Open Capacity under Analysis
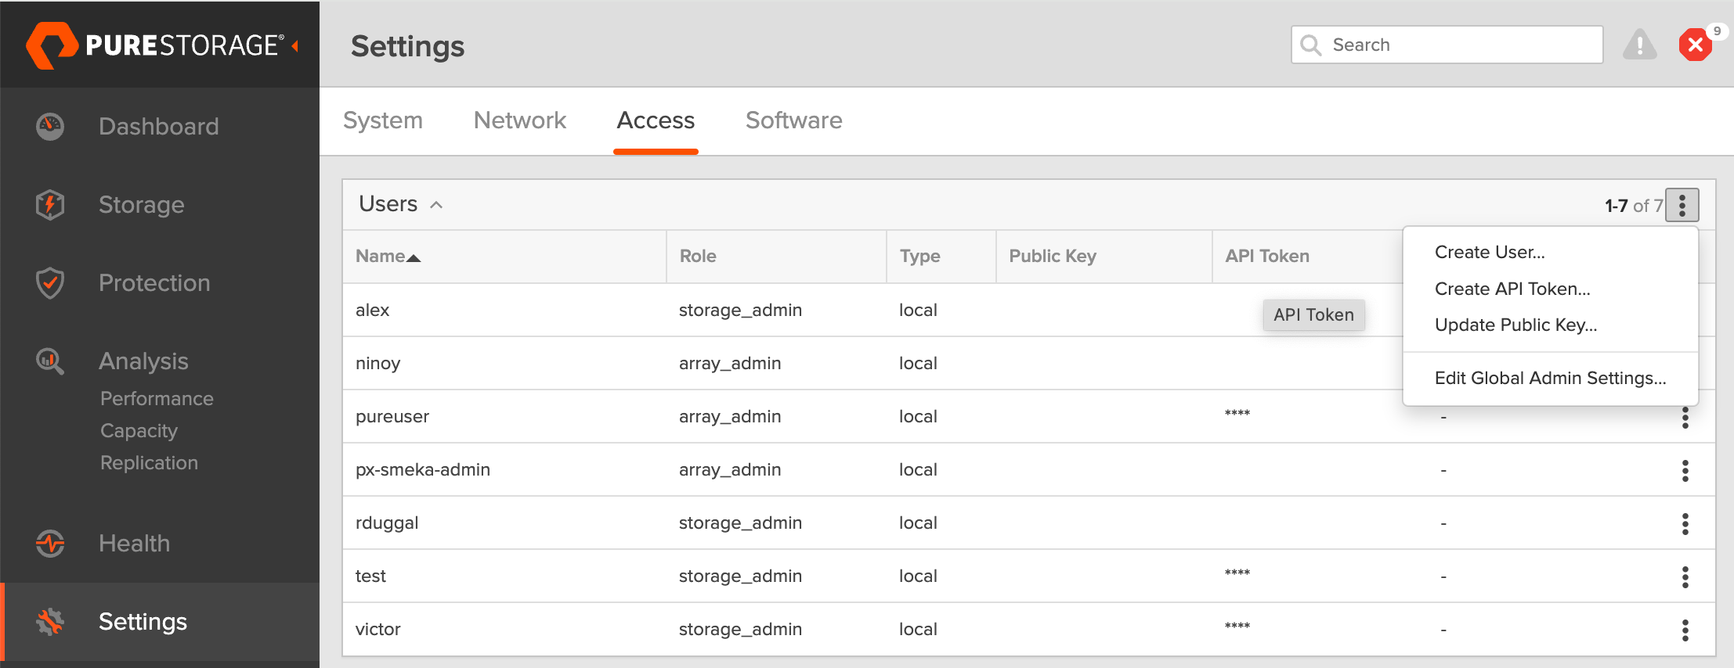1734x668 pixels. [x=139, y=431]
